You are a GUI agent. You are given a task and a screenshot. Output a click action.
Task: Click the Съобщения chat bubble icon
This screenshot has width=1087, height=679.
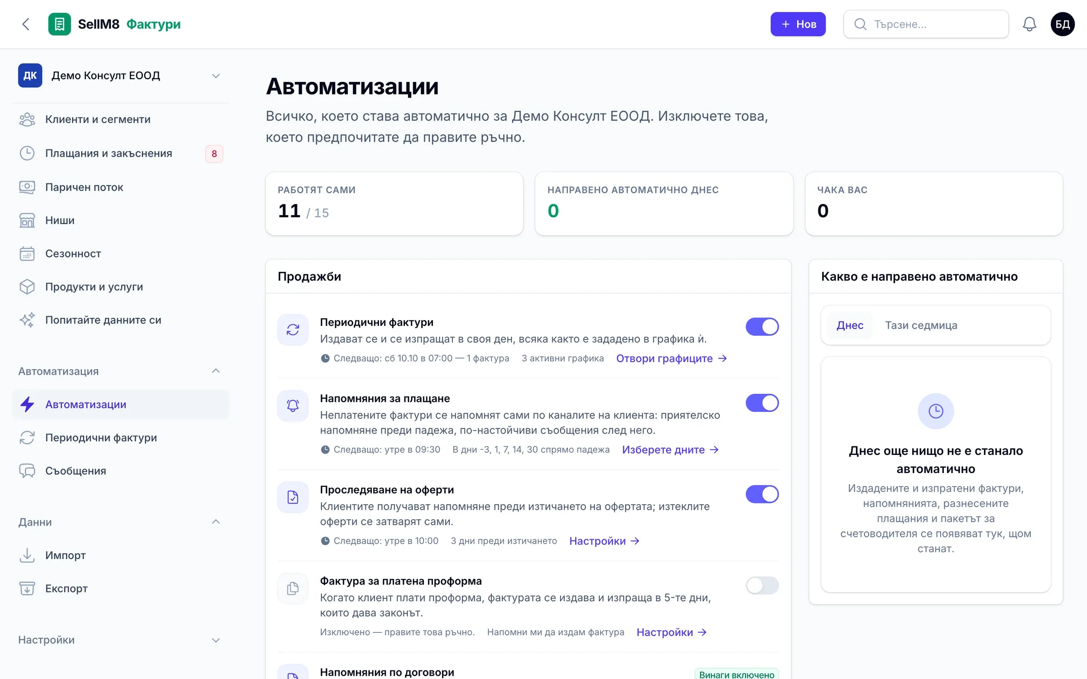(x=27, y=471)
